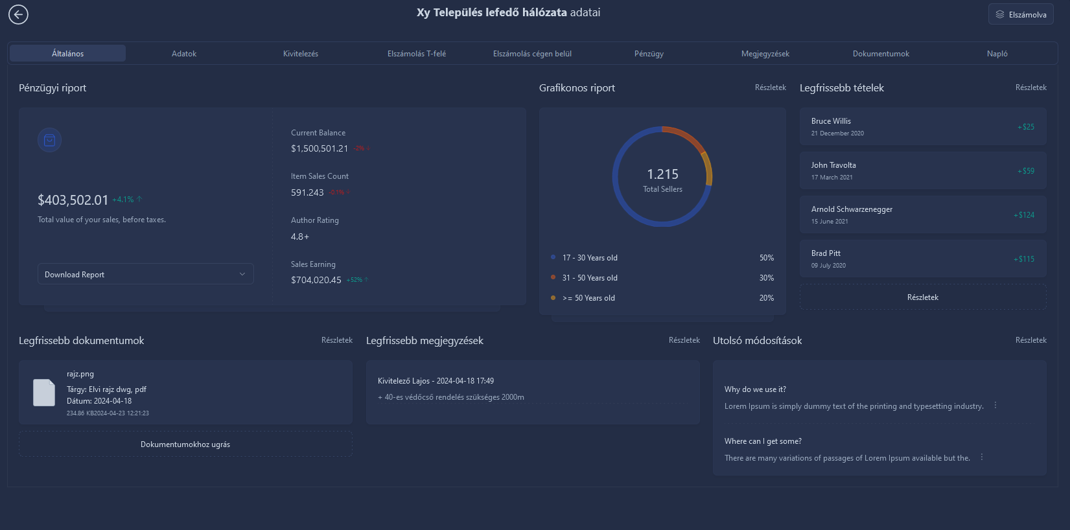Open Részletek link for Legfrissebb dokumentumok
This screenshot has width=1070, height=530.
point(337,340)
